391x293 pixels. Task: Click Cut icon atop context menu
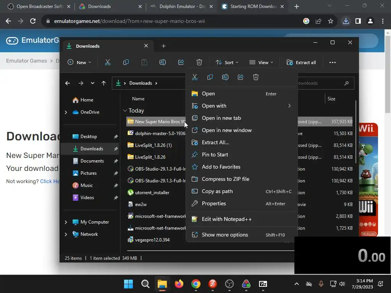(195, 77)
